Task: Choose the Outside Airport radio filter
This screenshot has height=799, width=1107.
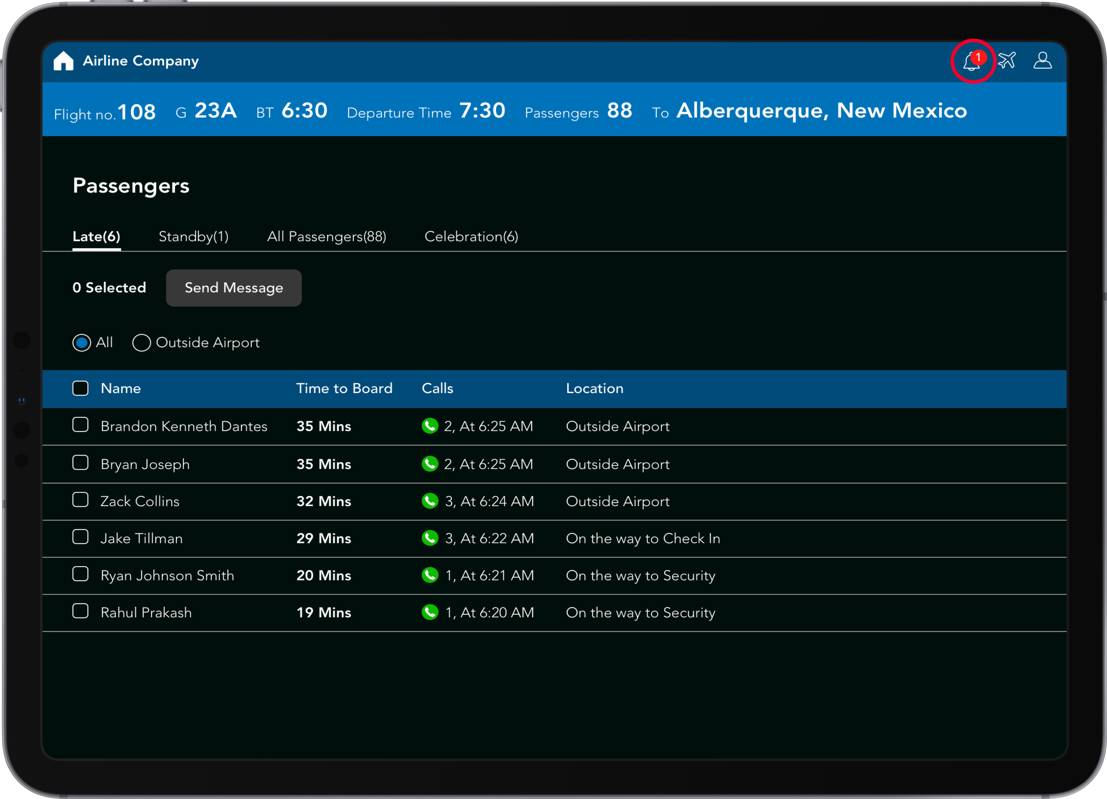Action: tap(142, 343)
